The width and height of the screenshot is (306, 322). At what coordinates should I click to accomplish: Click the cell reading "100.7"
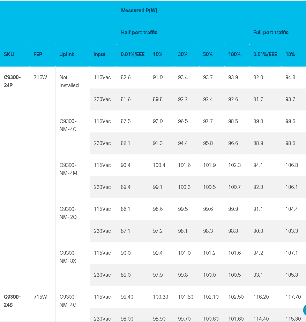234,187
